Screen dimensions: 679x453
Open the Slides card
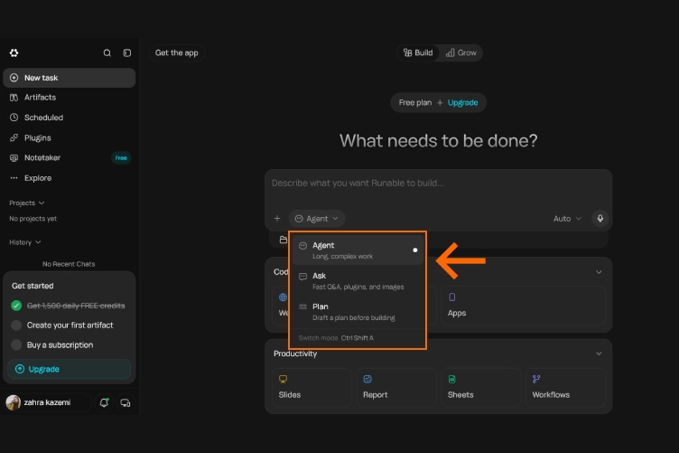click(x=312, y=387)
